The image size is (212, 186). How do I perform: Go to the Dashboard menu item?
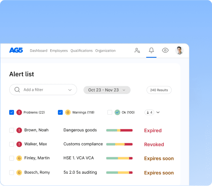click(39, 51)
